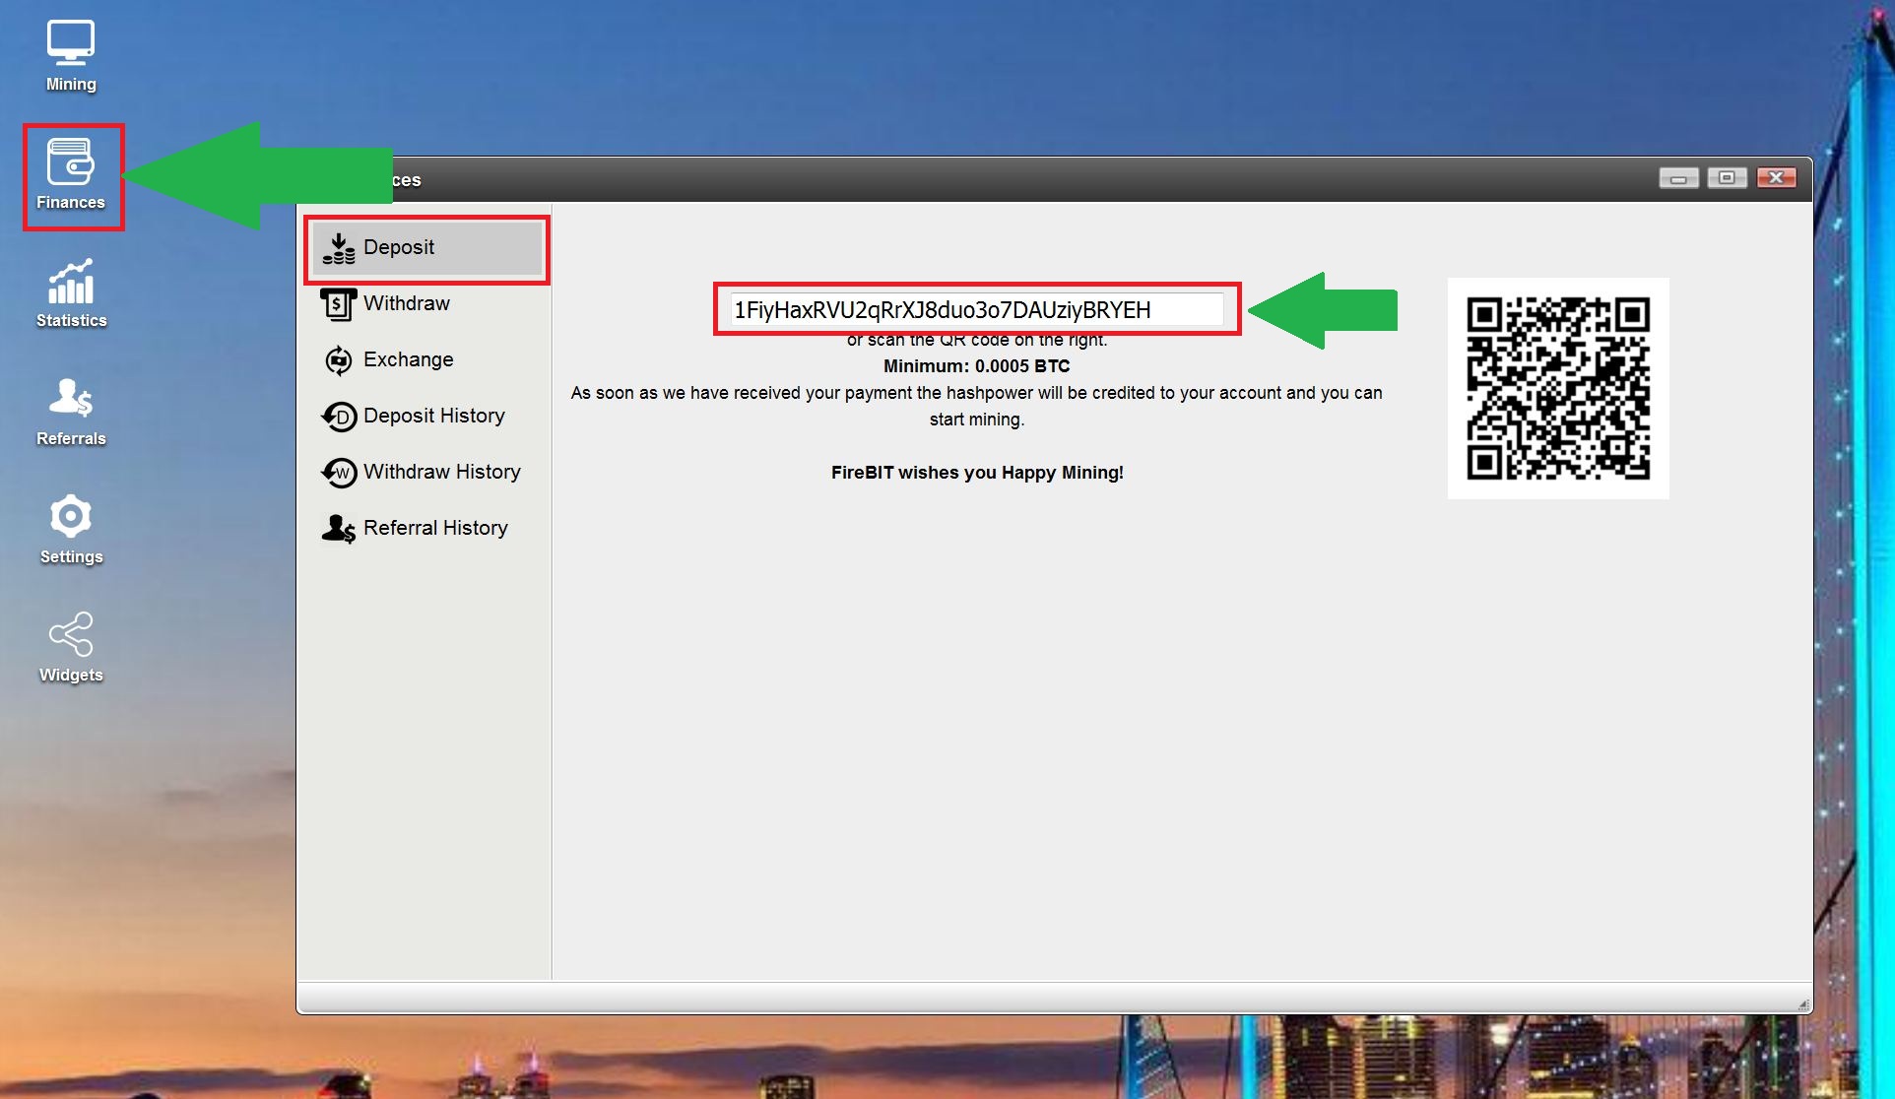Click the 'Minimum: 0.0005 BTC' text
1895x1099 pixels.
[976, 366]
